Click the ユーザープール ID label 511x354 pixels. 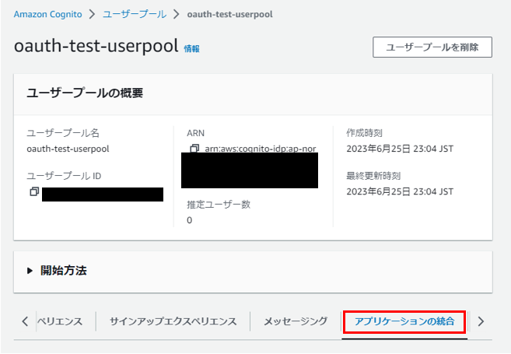(x=64, y=176)
